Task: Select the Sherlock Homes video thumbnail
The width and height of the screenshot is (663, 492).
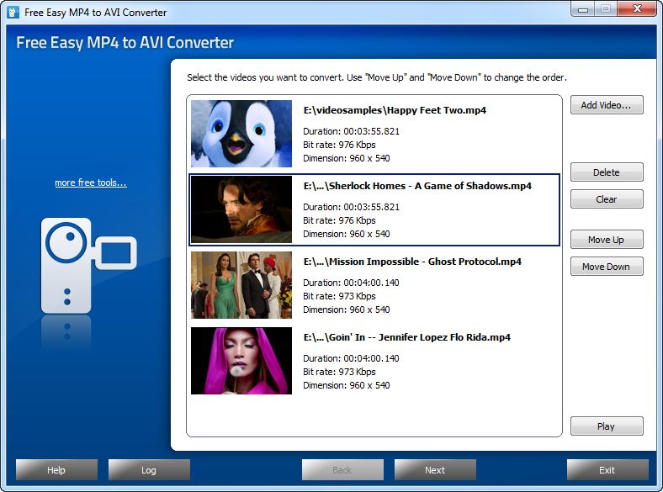Action: point(241,209)
